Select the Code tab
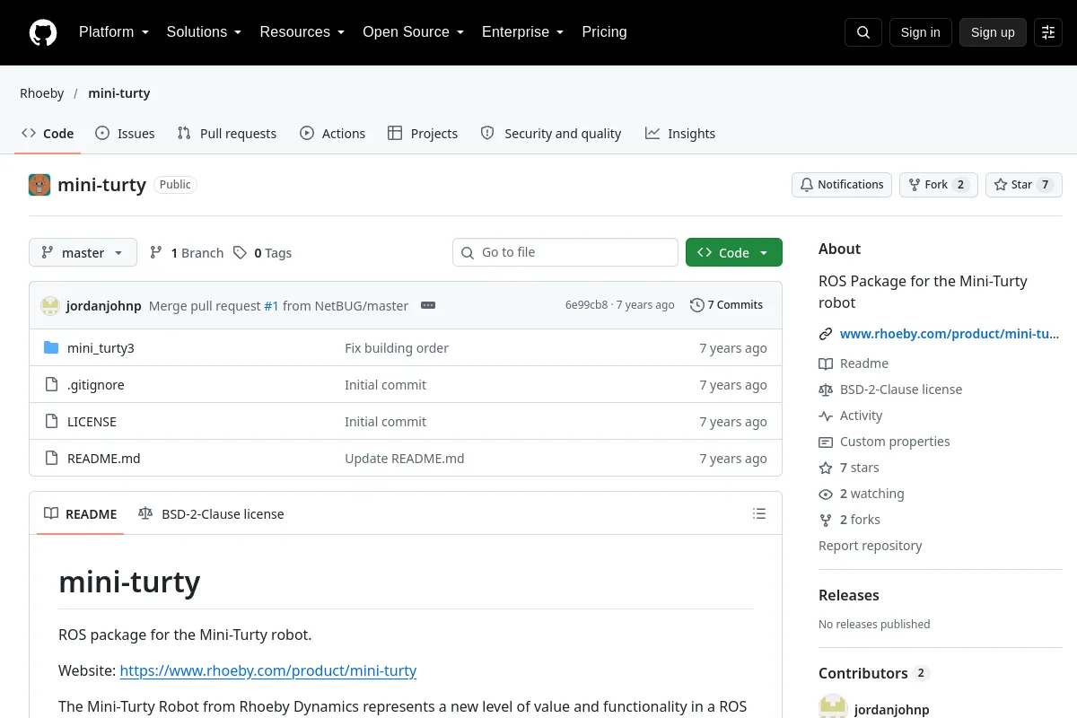This screenshot has width=1077, height=718. [x=48, y=134]
